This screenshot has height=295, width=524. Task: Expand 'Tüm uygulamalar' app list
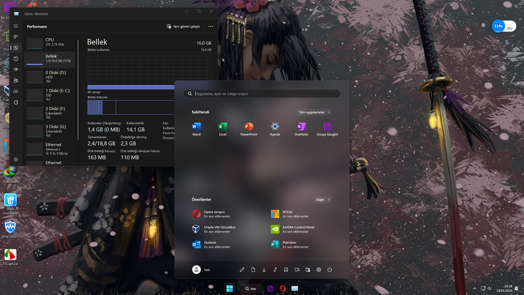(x=314, y=112)
